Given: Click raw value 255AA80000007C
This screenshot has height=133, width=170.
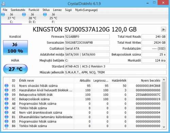Looking at the screenshot, I should click(x=148, y=95).
